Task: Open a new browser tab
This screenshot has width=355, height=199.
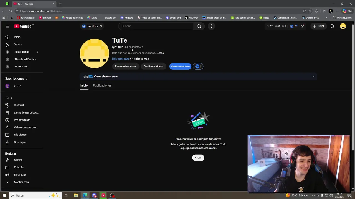Action: pyautogui.click(x=60, y=4)
